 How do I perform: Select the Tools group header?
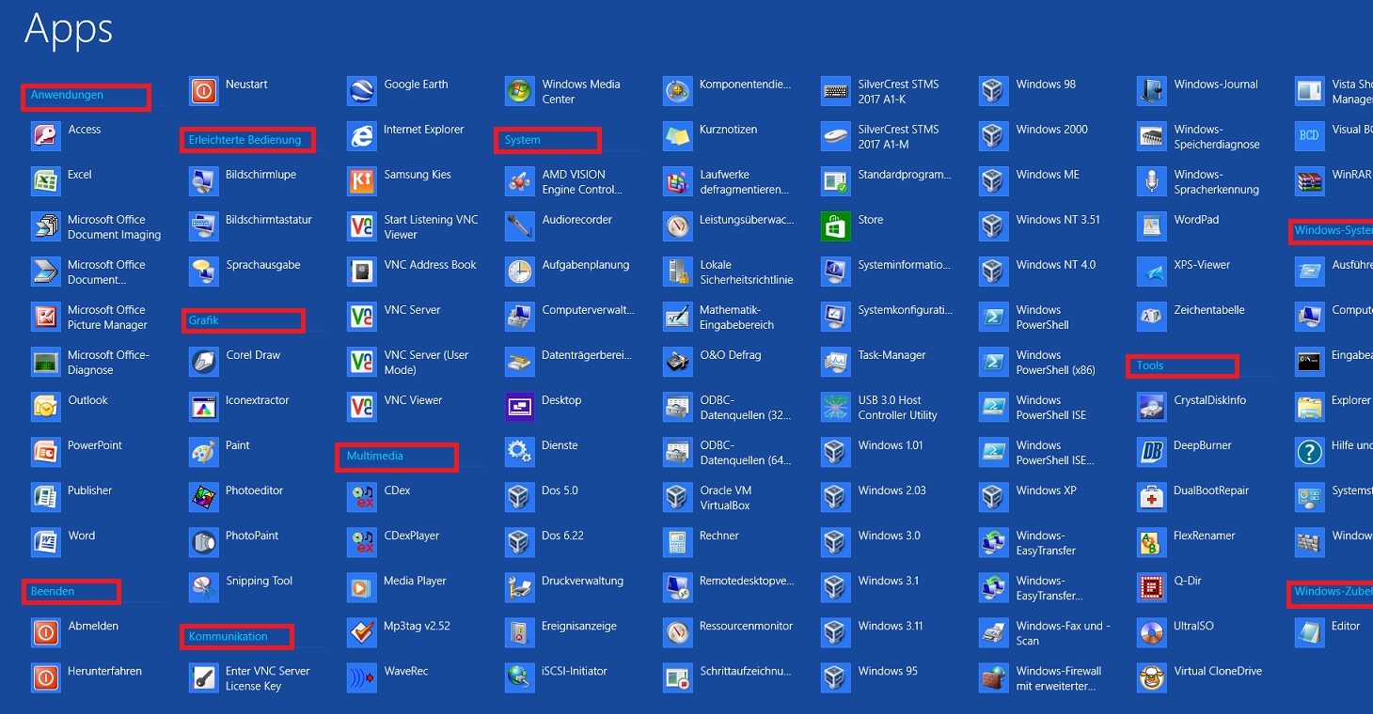[x=1150, y=365]
